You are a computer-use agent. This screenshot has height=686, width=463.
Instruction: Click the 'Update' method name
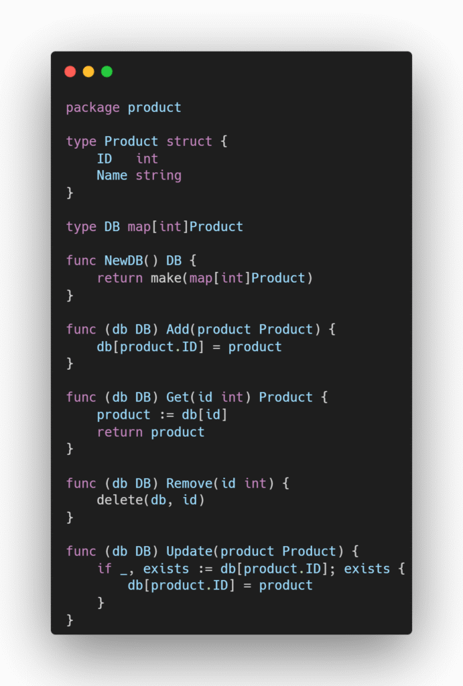tap(189, 551)
